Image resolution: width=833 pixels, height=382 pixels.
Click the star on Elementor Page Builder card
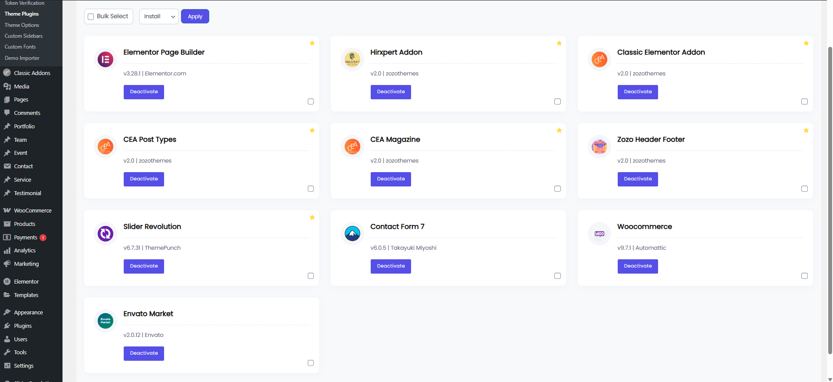point(312,43)
